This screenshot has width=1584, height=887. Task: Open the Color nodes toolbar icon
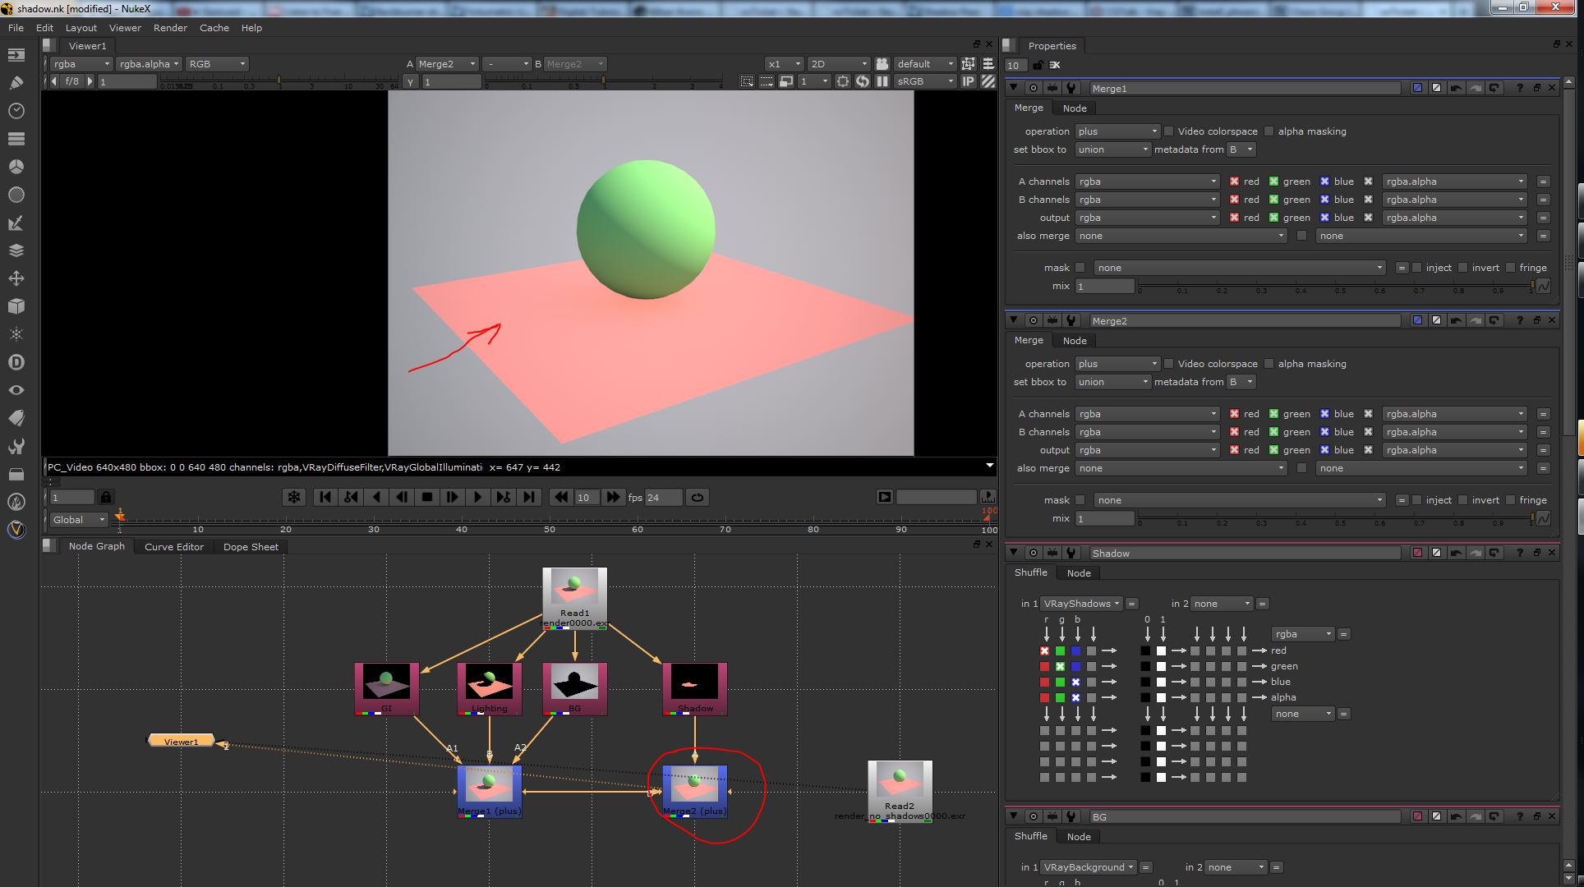[x=16, y=167]
